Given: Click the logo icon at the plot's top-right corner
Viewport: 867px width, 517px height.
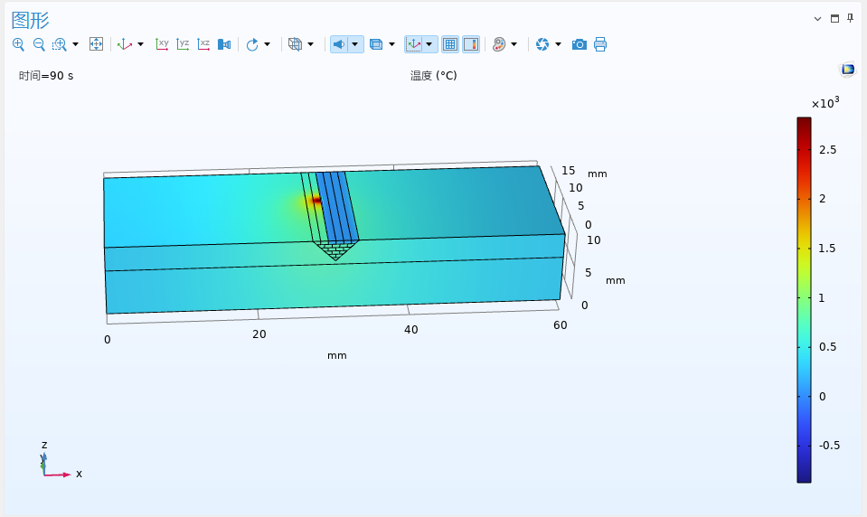Looking at the screenshot, I should point(848,69).
